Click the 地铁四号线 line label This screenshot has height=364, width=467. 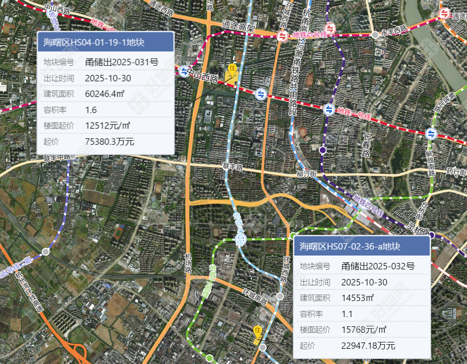tap(368, 206)
